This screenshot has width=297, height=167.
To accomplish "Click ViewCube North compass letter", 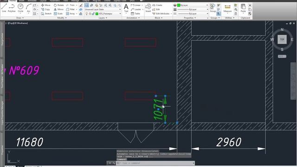I will [282, 30].
